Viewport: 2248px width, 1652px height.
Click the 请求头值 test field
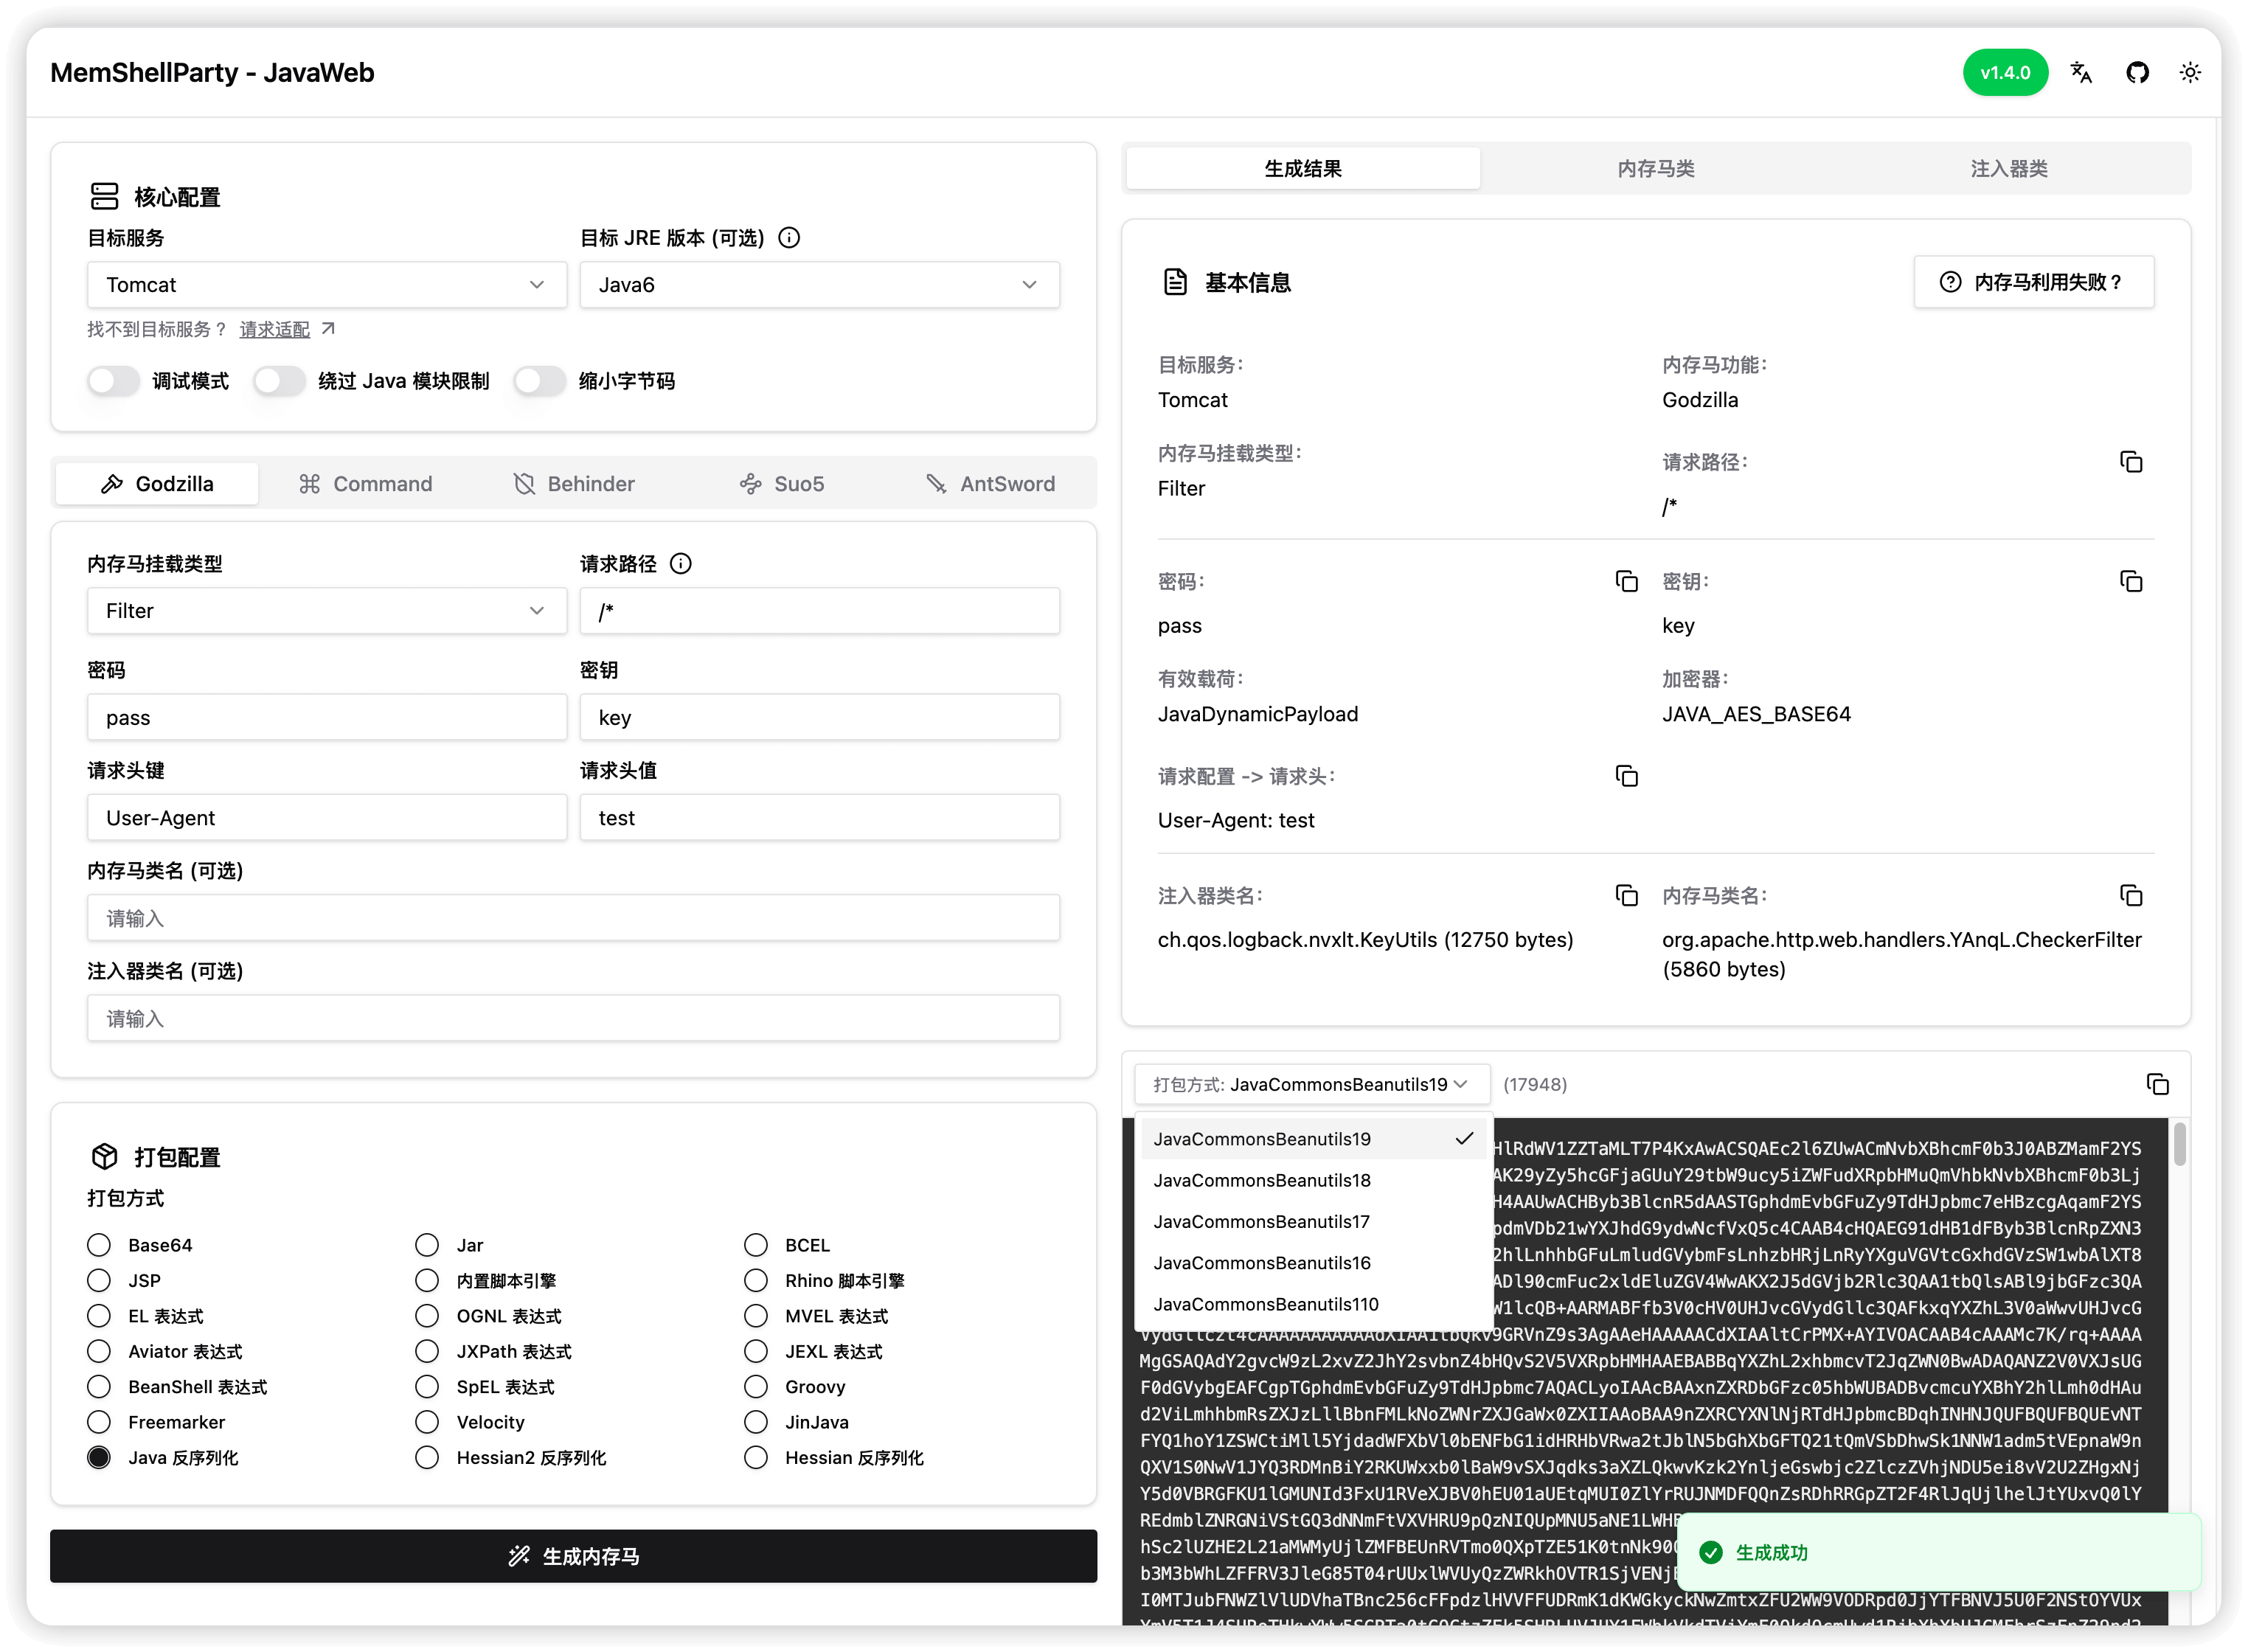click(x=820, y=818)
